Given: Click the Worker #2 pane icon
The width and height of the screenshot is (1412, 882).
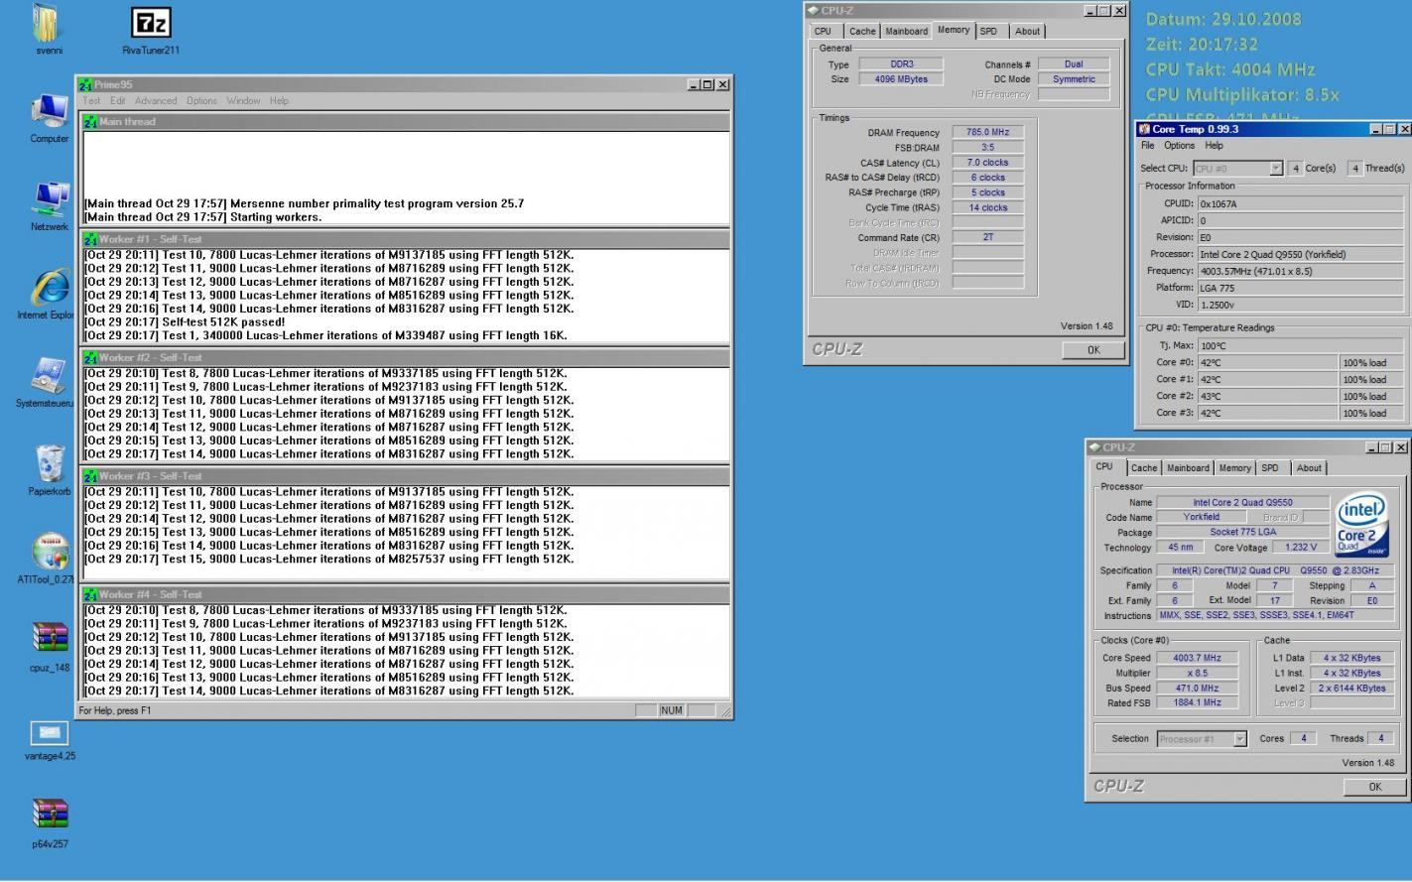Looking at the screenshot, I should coord(90,358).
